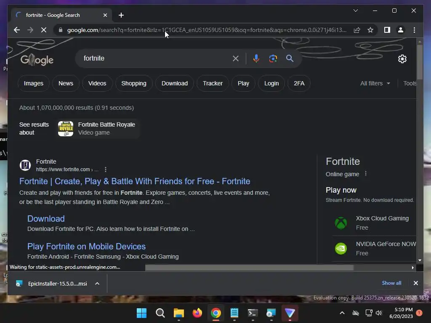The width and height of the screenshot is (431, 323).
Task: Open a new tab with the plus button
Action: (121, 15)
